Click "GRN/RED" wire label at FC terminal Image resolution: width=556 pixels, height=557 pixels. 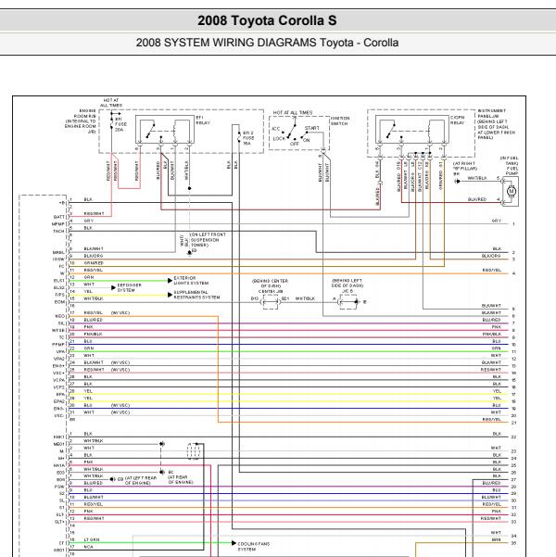94,263
